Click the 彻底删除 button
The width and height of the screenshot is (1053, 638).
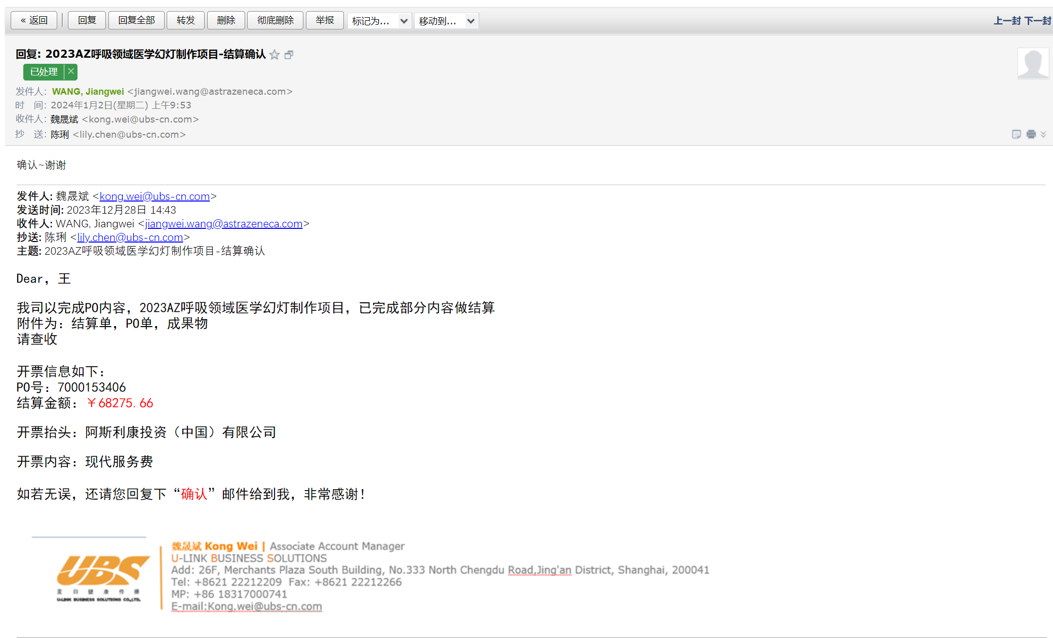click(275, 20)
